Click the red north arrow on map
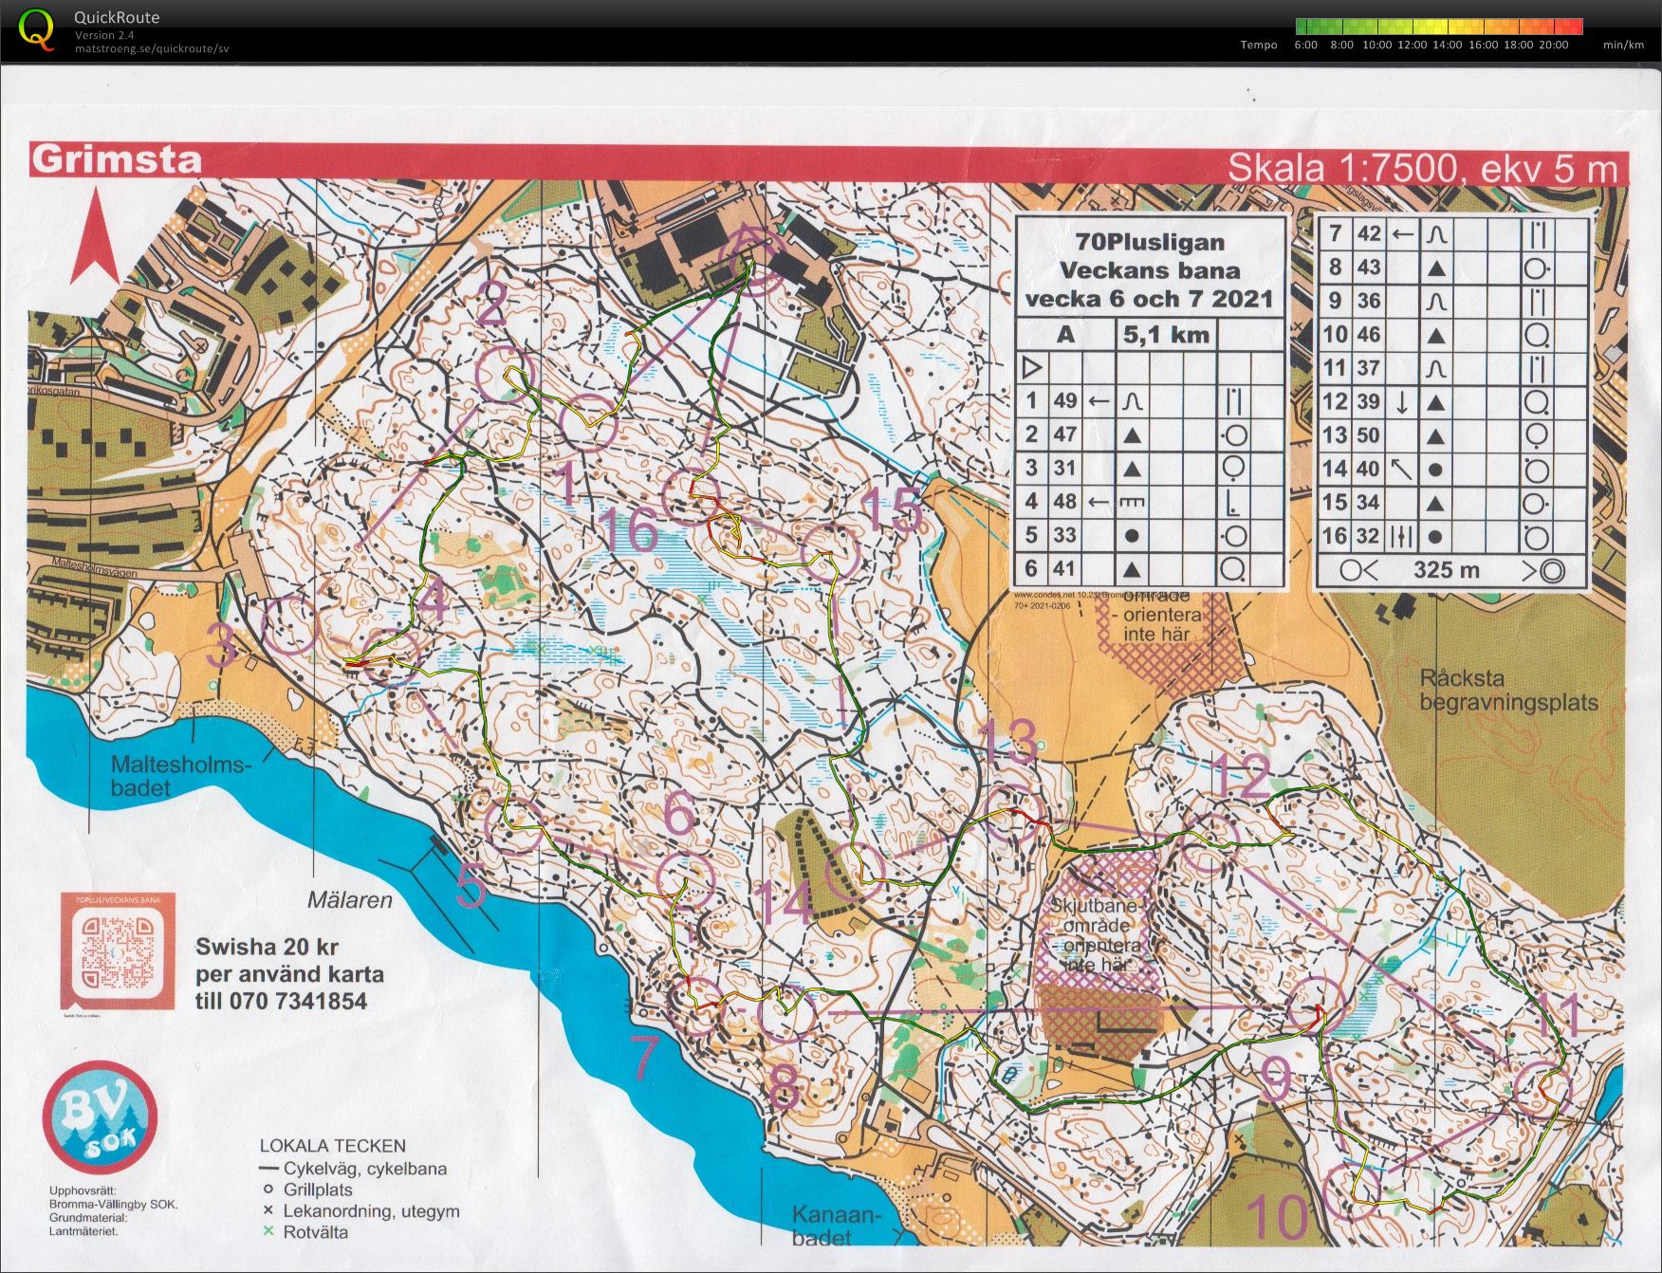The width and height of the screenshot is (1662, 1273). tap(94, 236)
